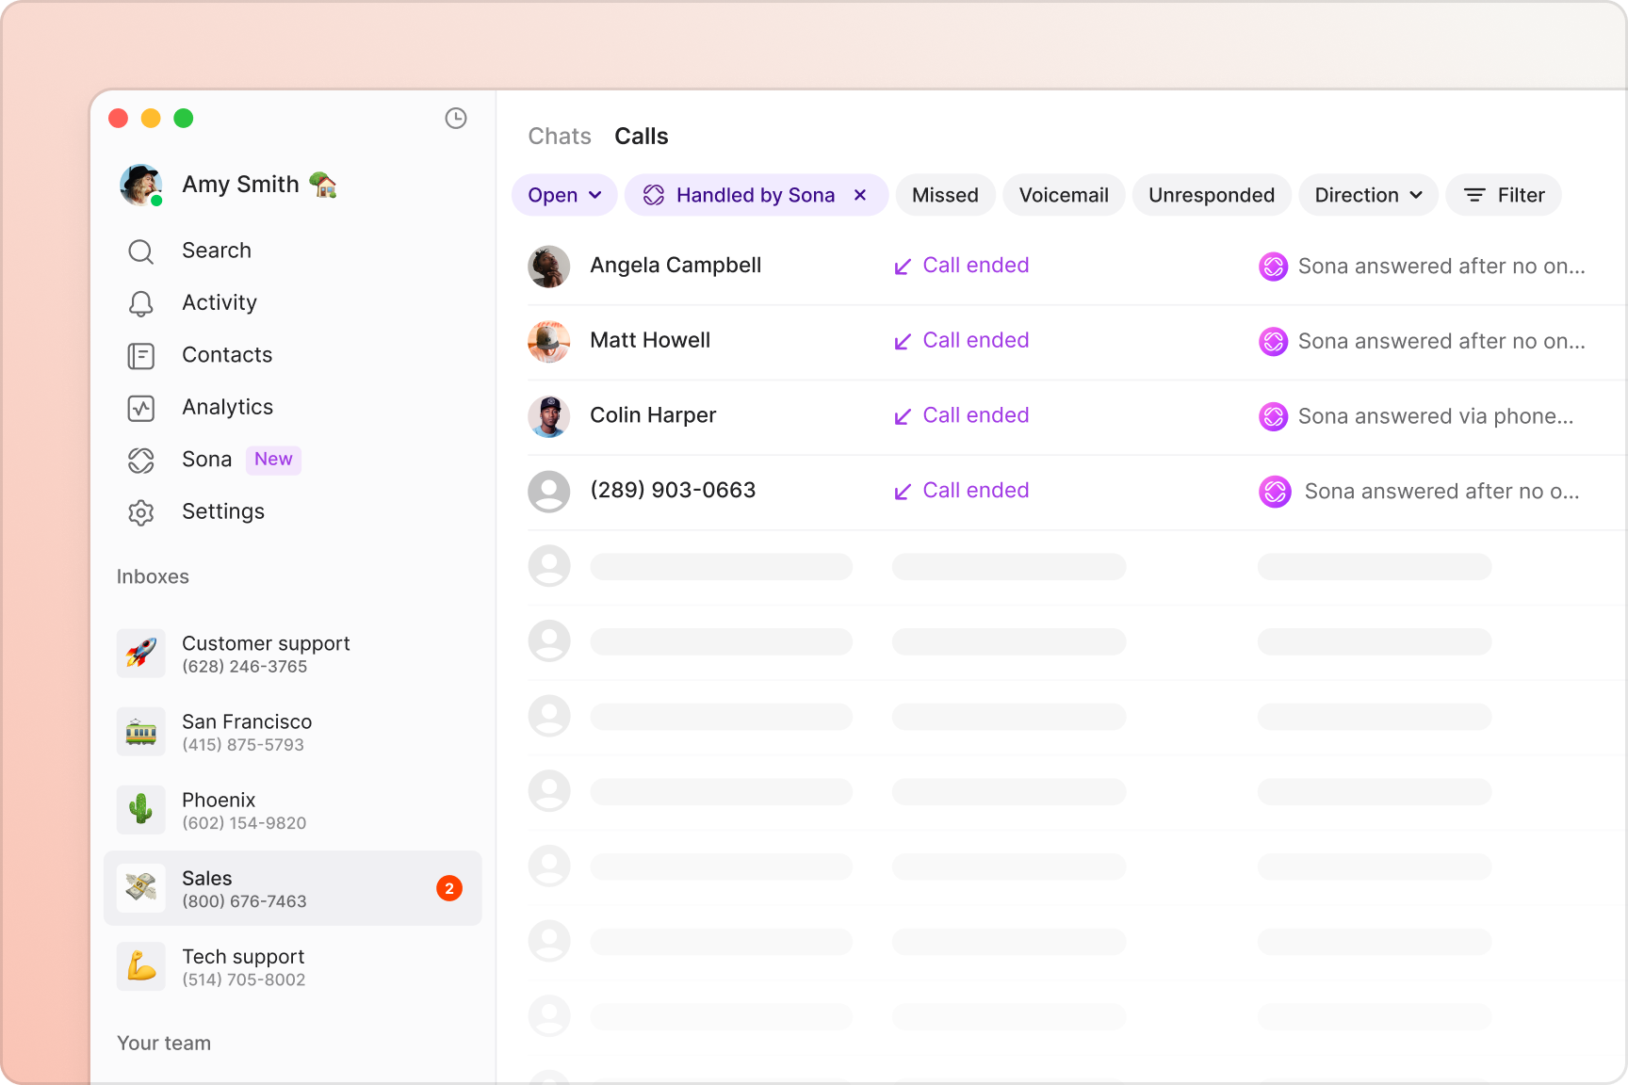Screen dimensions: 1628x1085
Task: Toggle the Voicemail filter chip
Action: (1064, 195)
